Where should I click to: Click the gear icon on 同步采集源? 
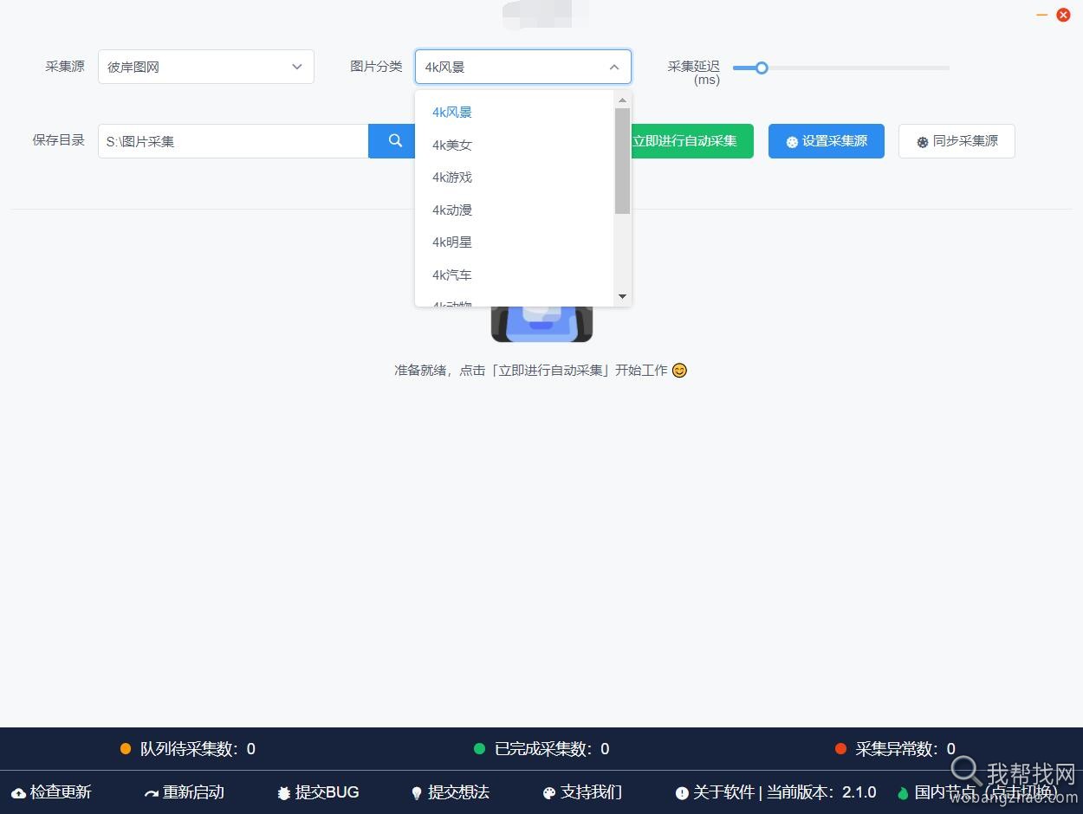(923, 142)
